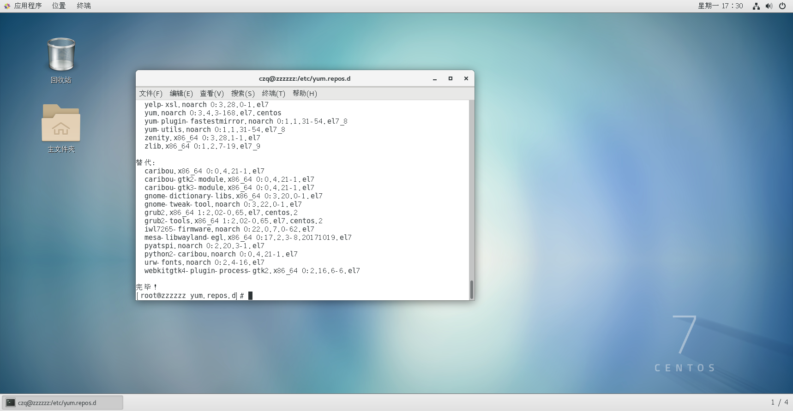Image resolution: width=793 pixels, height=411 pixels.
Task: Click the grub2.x86_64 package line
Action: 221,213
